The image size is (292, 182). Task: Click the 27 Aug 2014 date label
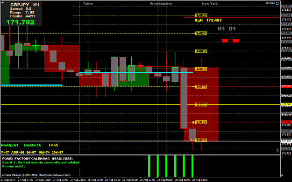(8, 180)
